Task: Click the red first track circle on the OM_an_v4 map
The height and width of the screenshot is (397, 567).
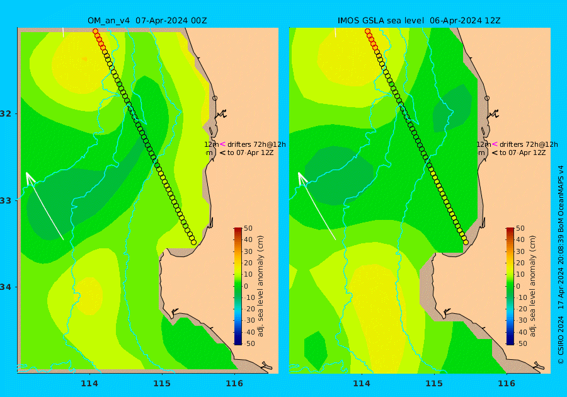Action: click(96, 32)
